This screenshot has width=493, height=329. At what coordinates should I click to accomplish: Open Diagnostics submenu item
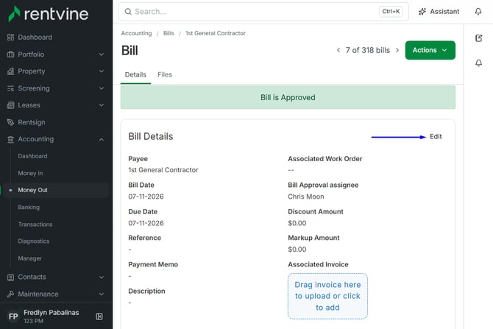pos(34,241)
